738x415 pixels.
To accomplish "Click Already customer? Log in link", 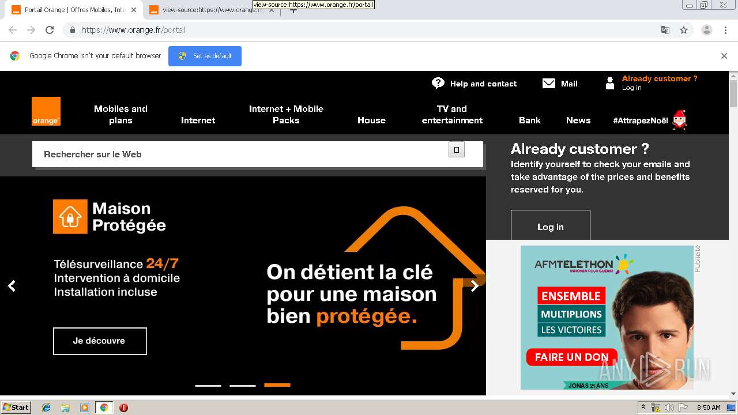I will [x=660, y=83].
